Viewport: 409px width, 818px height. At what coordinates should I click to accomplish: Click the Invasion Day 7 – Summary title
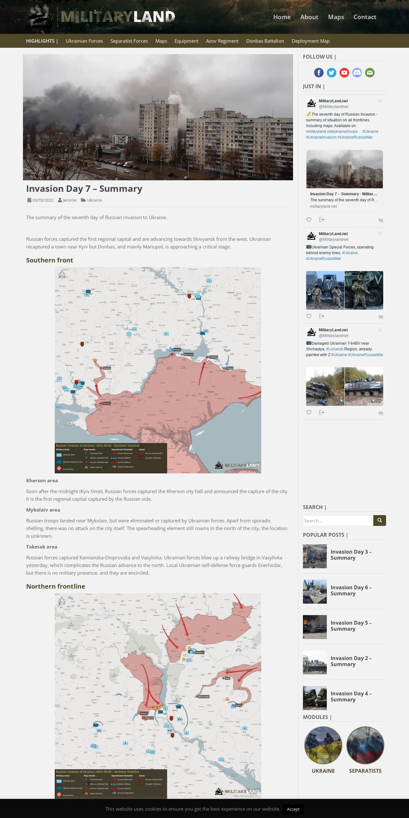pyautogui.click(x=84, y=189)
